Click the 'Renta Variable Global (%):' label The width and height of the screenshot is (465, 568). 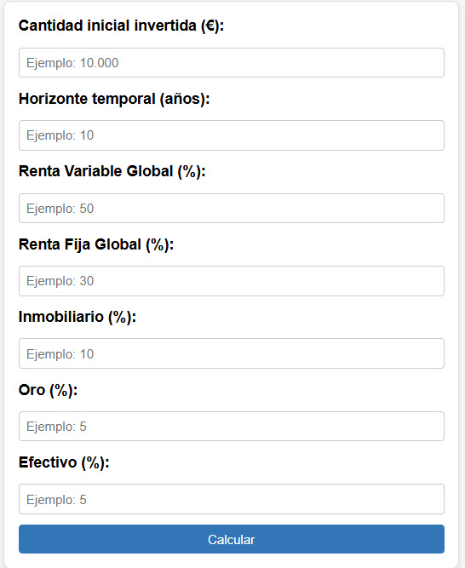coord(112,171)
